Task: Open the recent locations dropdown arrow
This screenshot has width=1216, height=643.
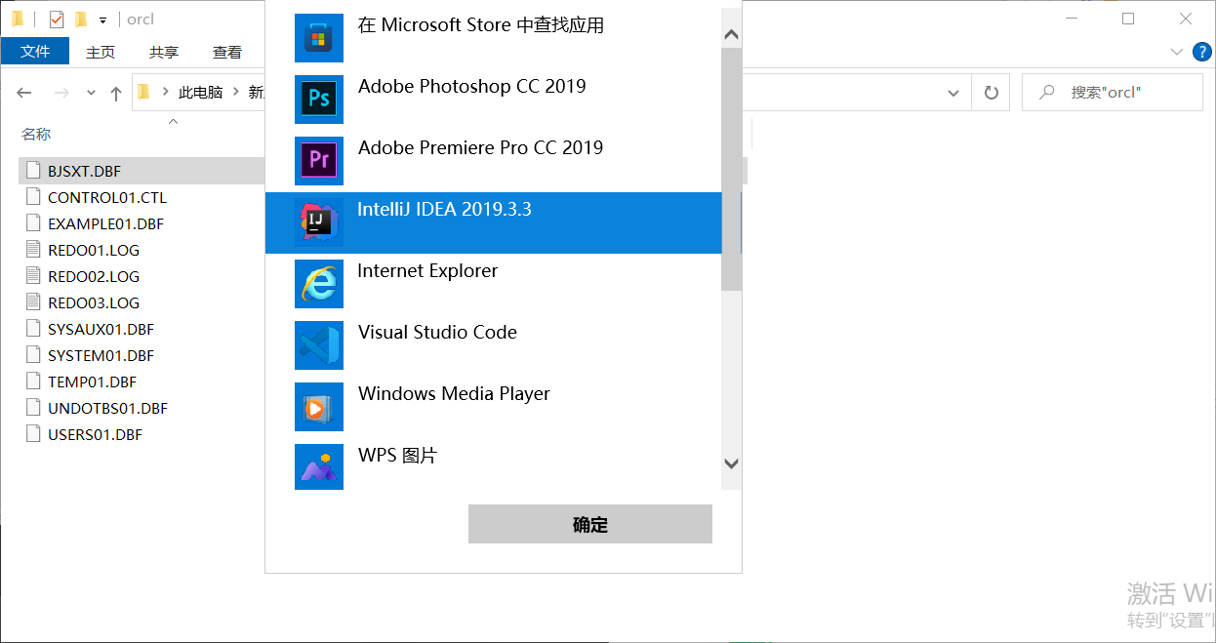Action: click(x=92, y=93)
